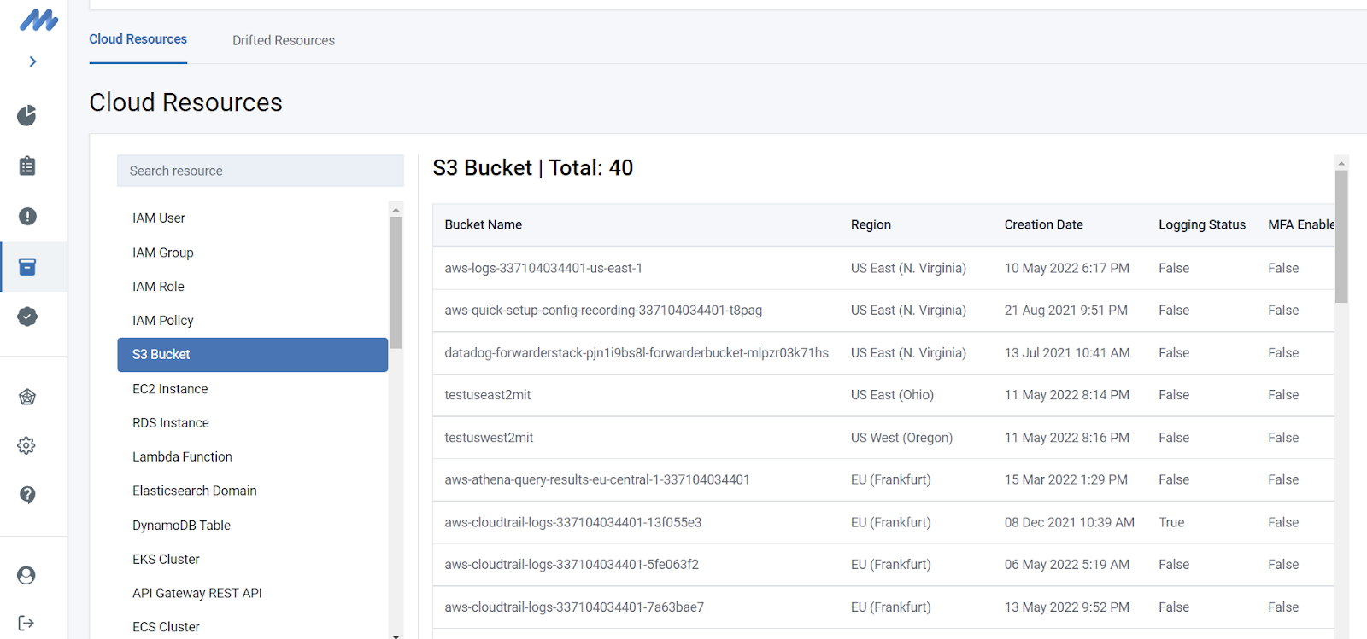Click the US West (Oregon) region cell
This screenshot has width=1367, height=639.
coord(901,438)
